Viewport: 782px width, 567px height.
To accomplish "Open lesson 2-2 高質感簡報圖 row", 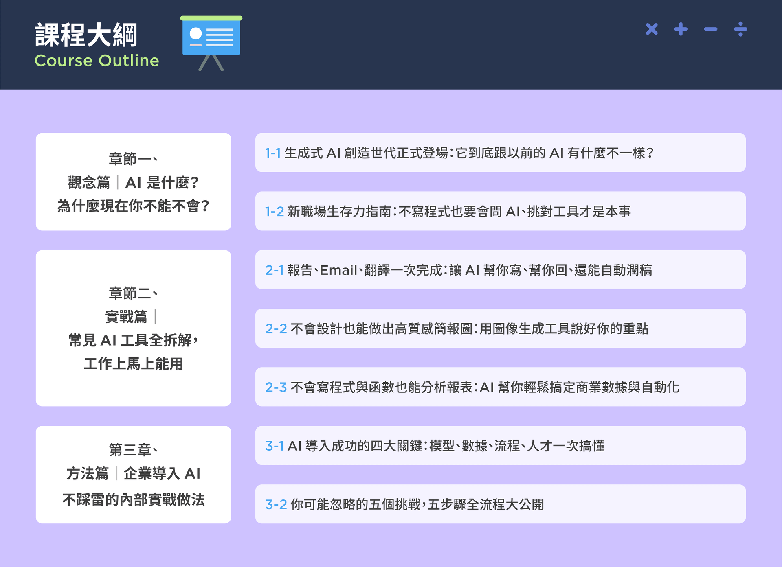I will point(500,328).
